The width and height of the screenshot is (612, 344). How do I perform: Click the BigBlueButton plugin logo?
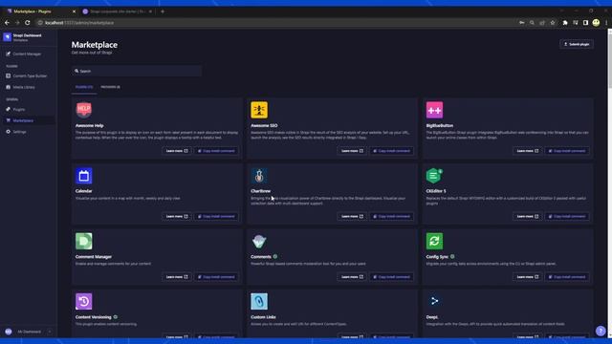point(434,110)
